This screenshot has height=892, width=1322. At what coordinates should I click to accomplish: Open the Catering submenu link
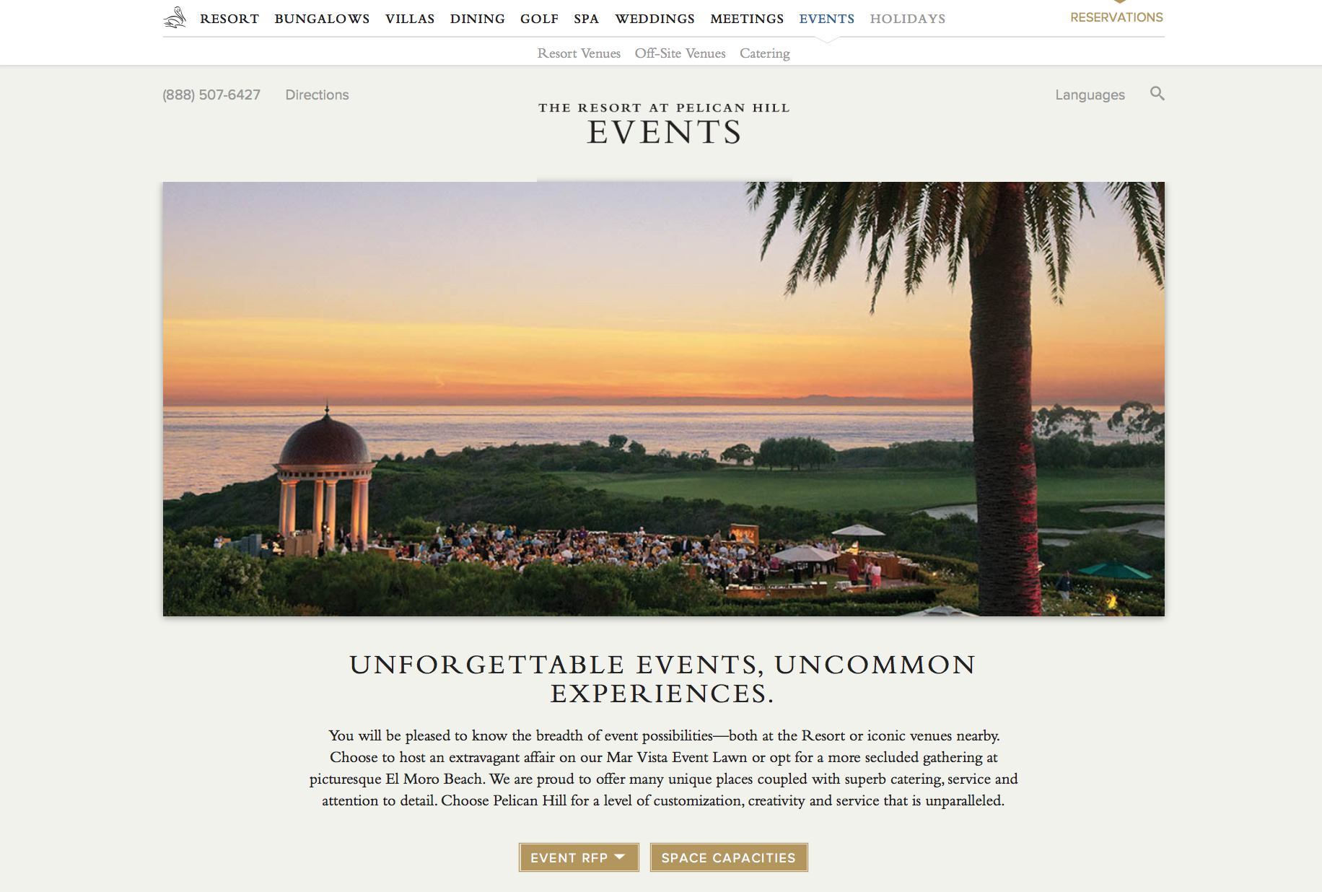click(x=765, y=53)
